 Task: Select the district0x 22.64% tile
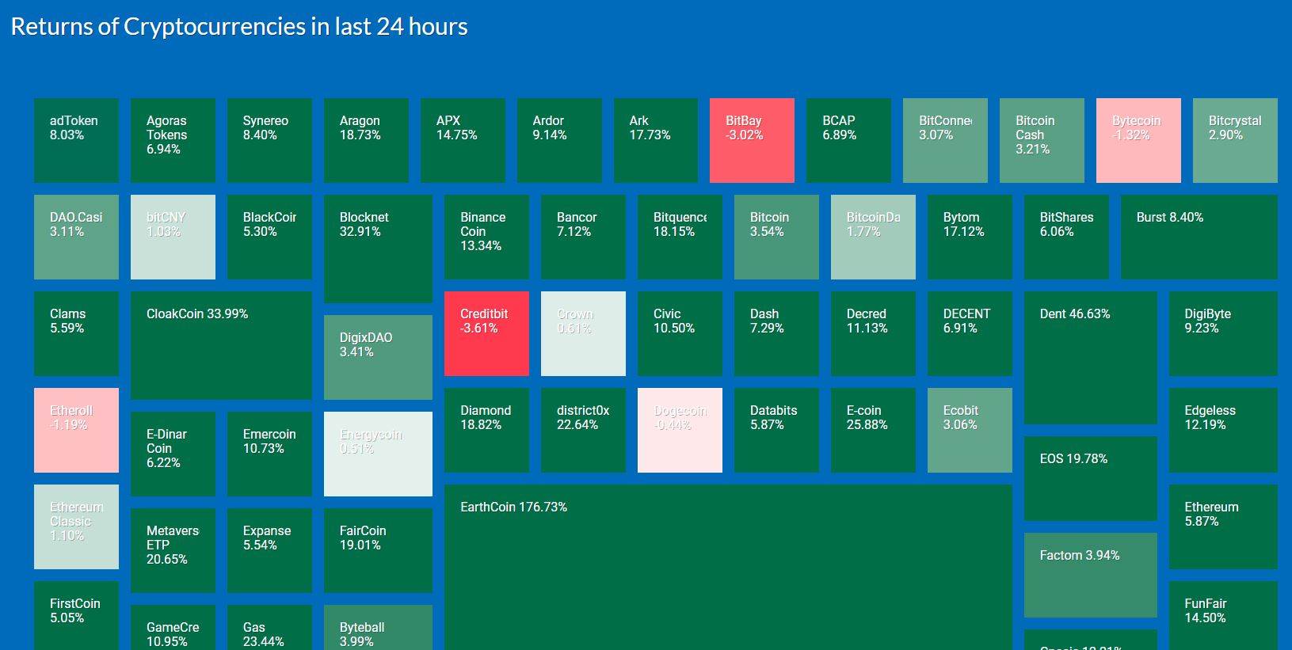[583, 430]
